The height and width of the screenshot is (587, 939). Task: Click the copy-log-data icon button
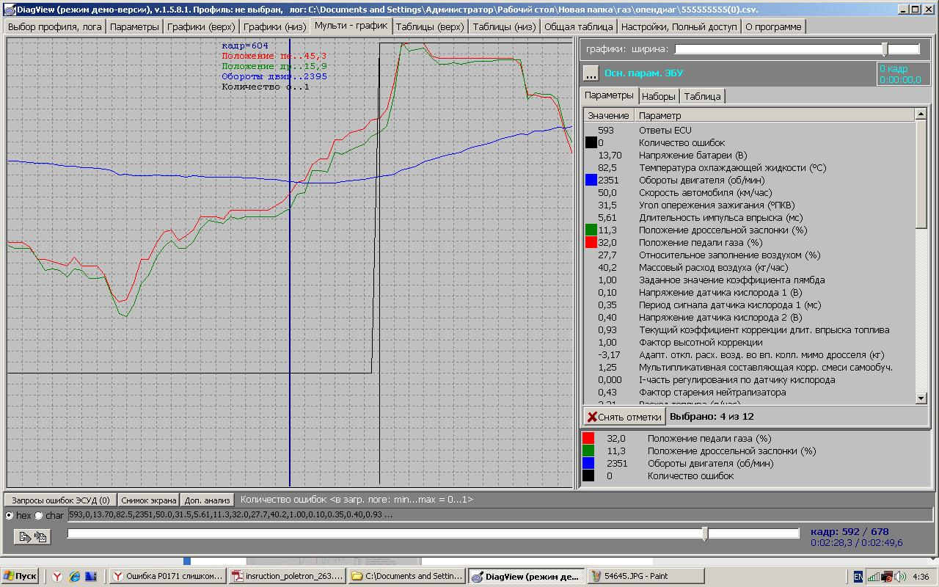pyautogui.click(x=33, y=537)
